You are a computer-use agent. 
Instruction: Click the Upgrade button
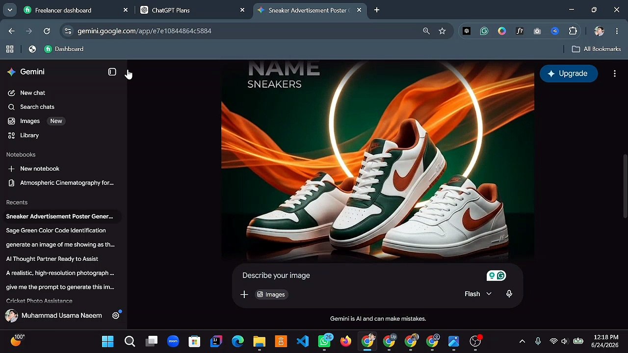[568, 74]
